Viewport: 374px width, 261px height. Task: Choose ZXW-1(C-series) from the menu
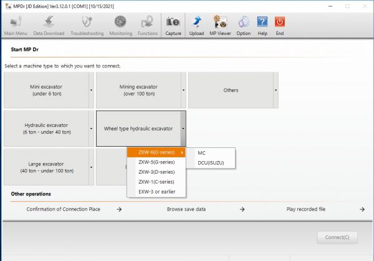pos(156,182)
